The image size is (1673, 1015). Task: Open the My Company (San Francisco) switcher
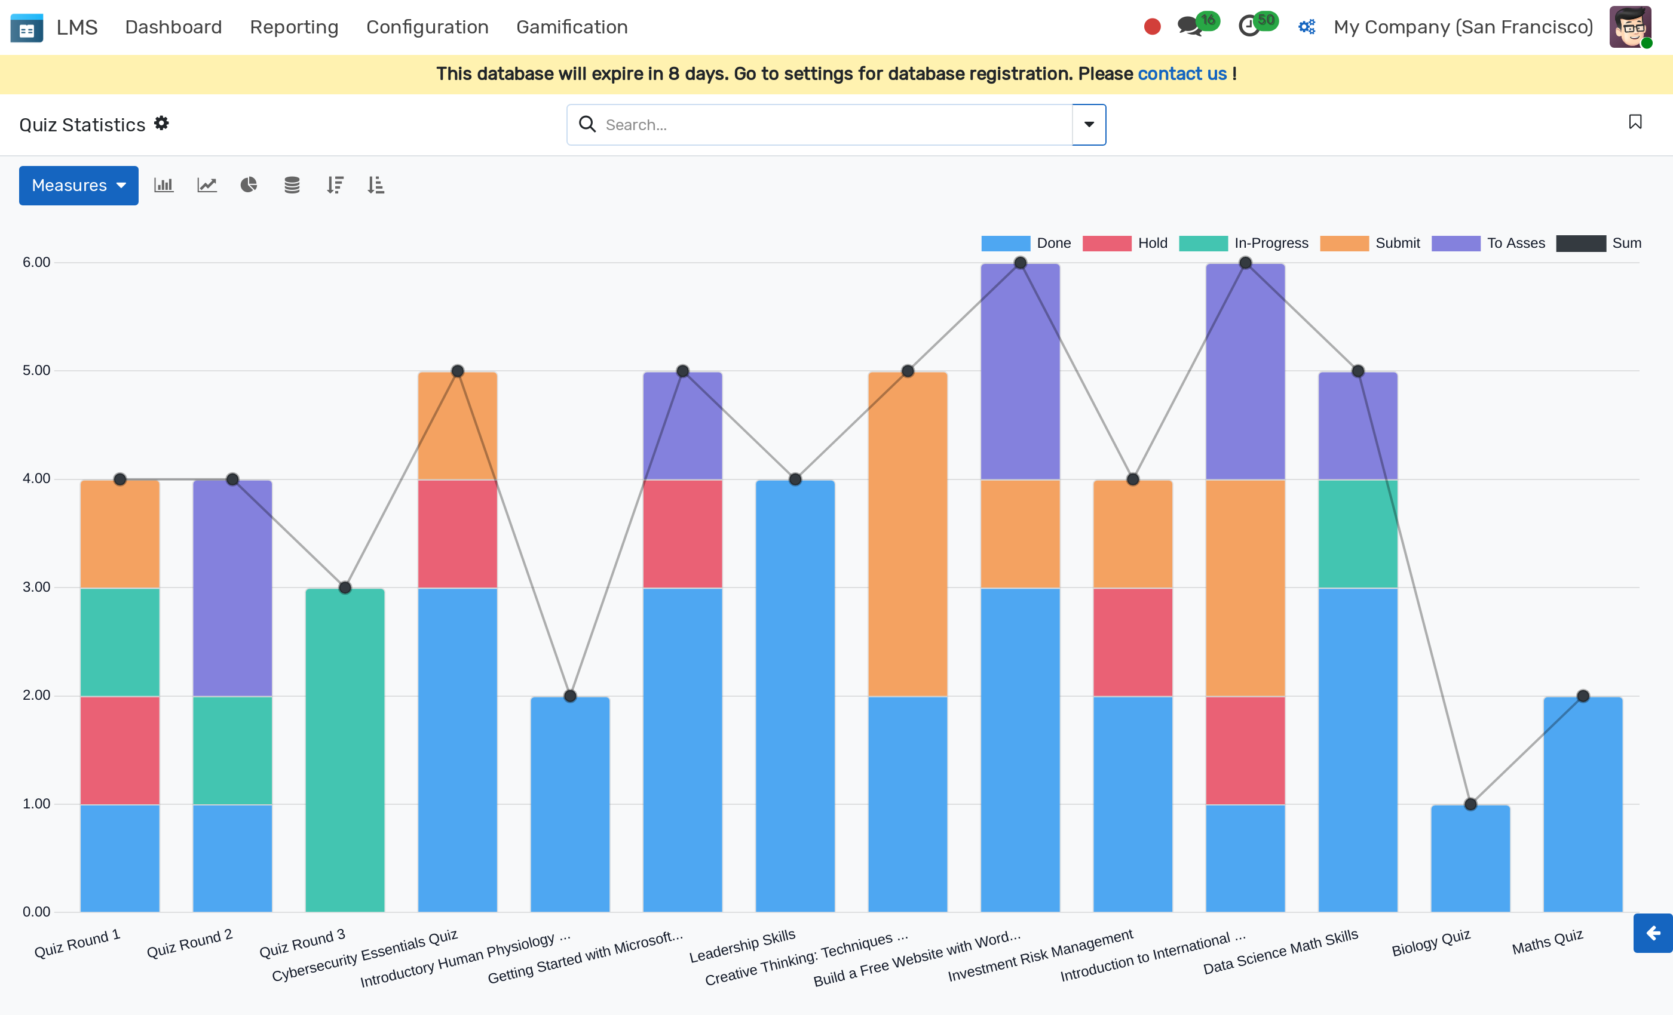tap(1463, 27)
